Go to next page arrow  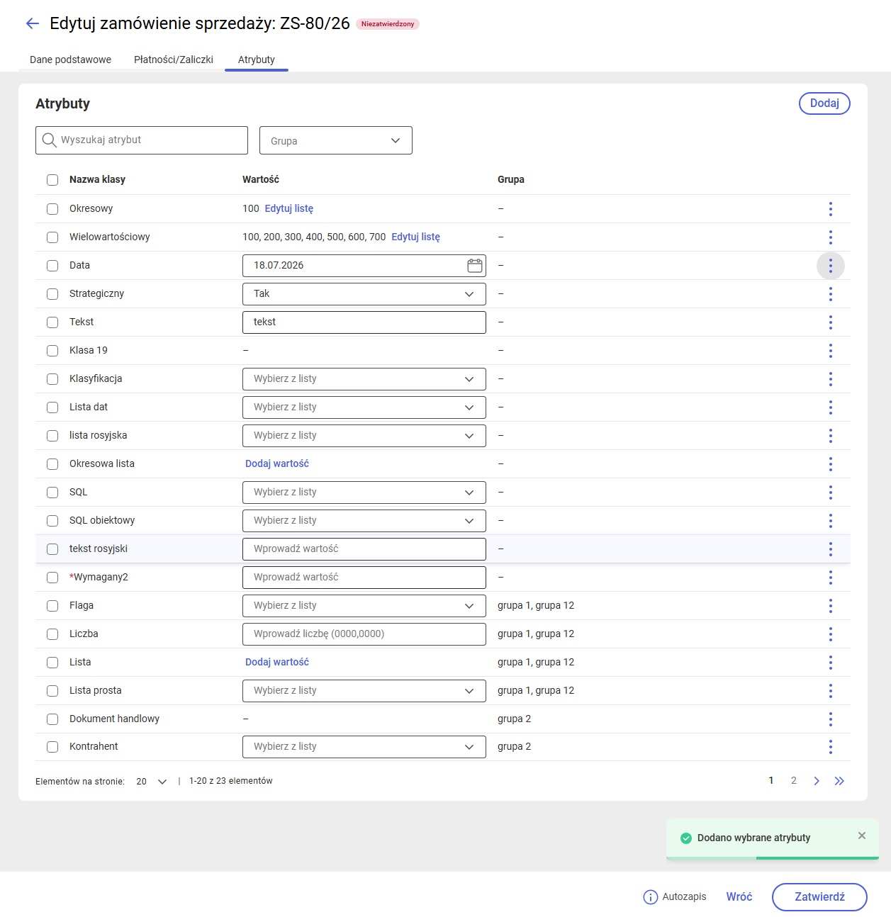point(817,781)
